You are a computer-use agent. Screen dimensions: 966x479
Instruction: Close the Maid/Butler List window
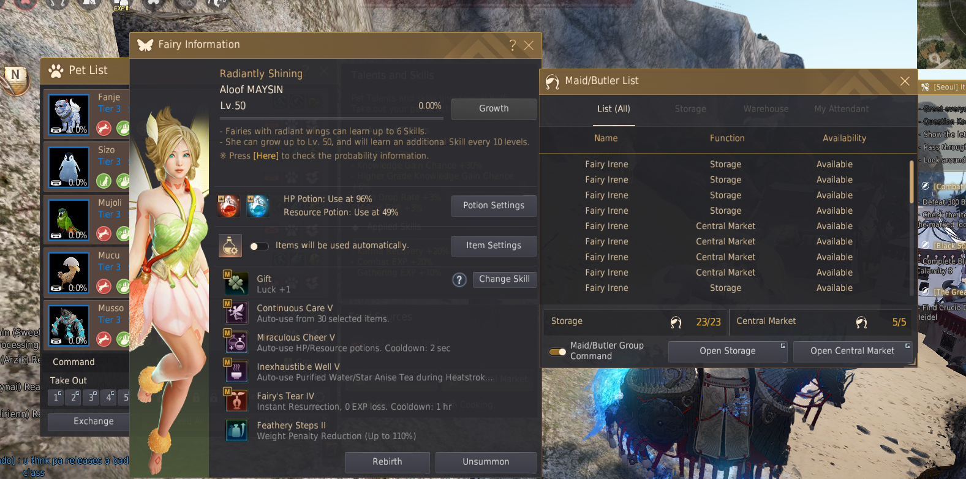pos(905,81)
